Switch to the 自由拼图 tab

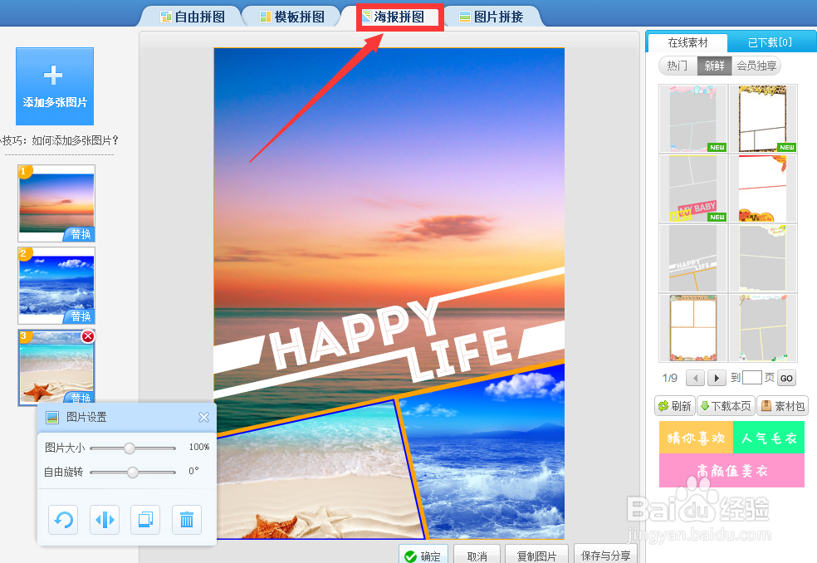point(193,17)
